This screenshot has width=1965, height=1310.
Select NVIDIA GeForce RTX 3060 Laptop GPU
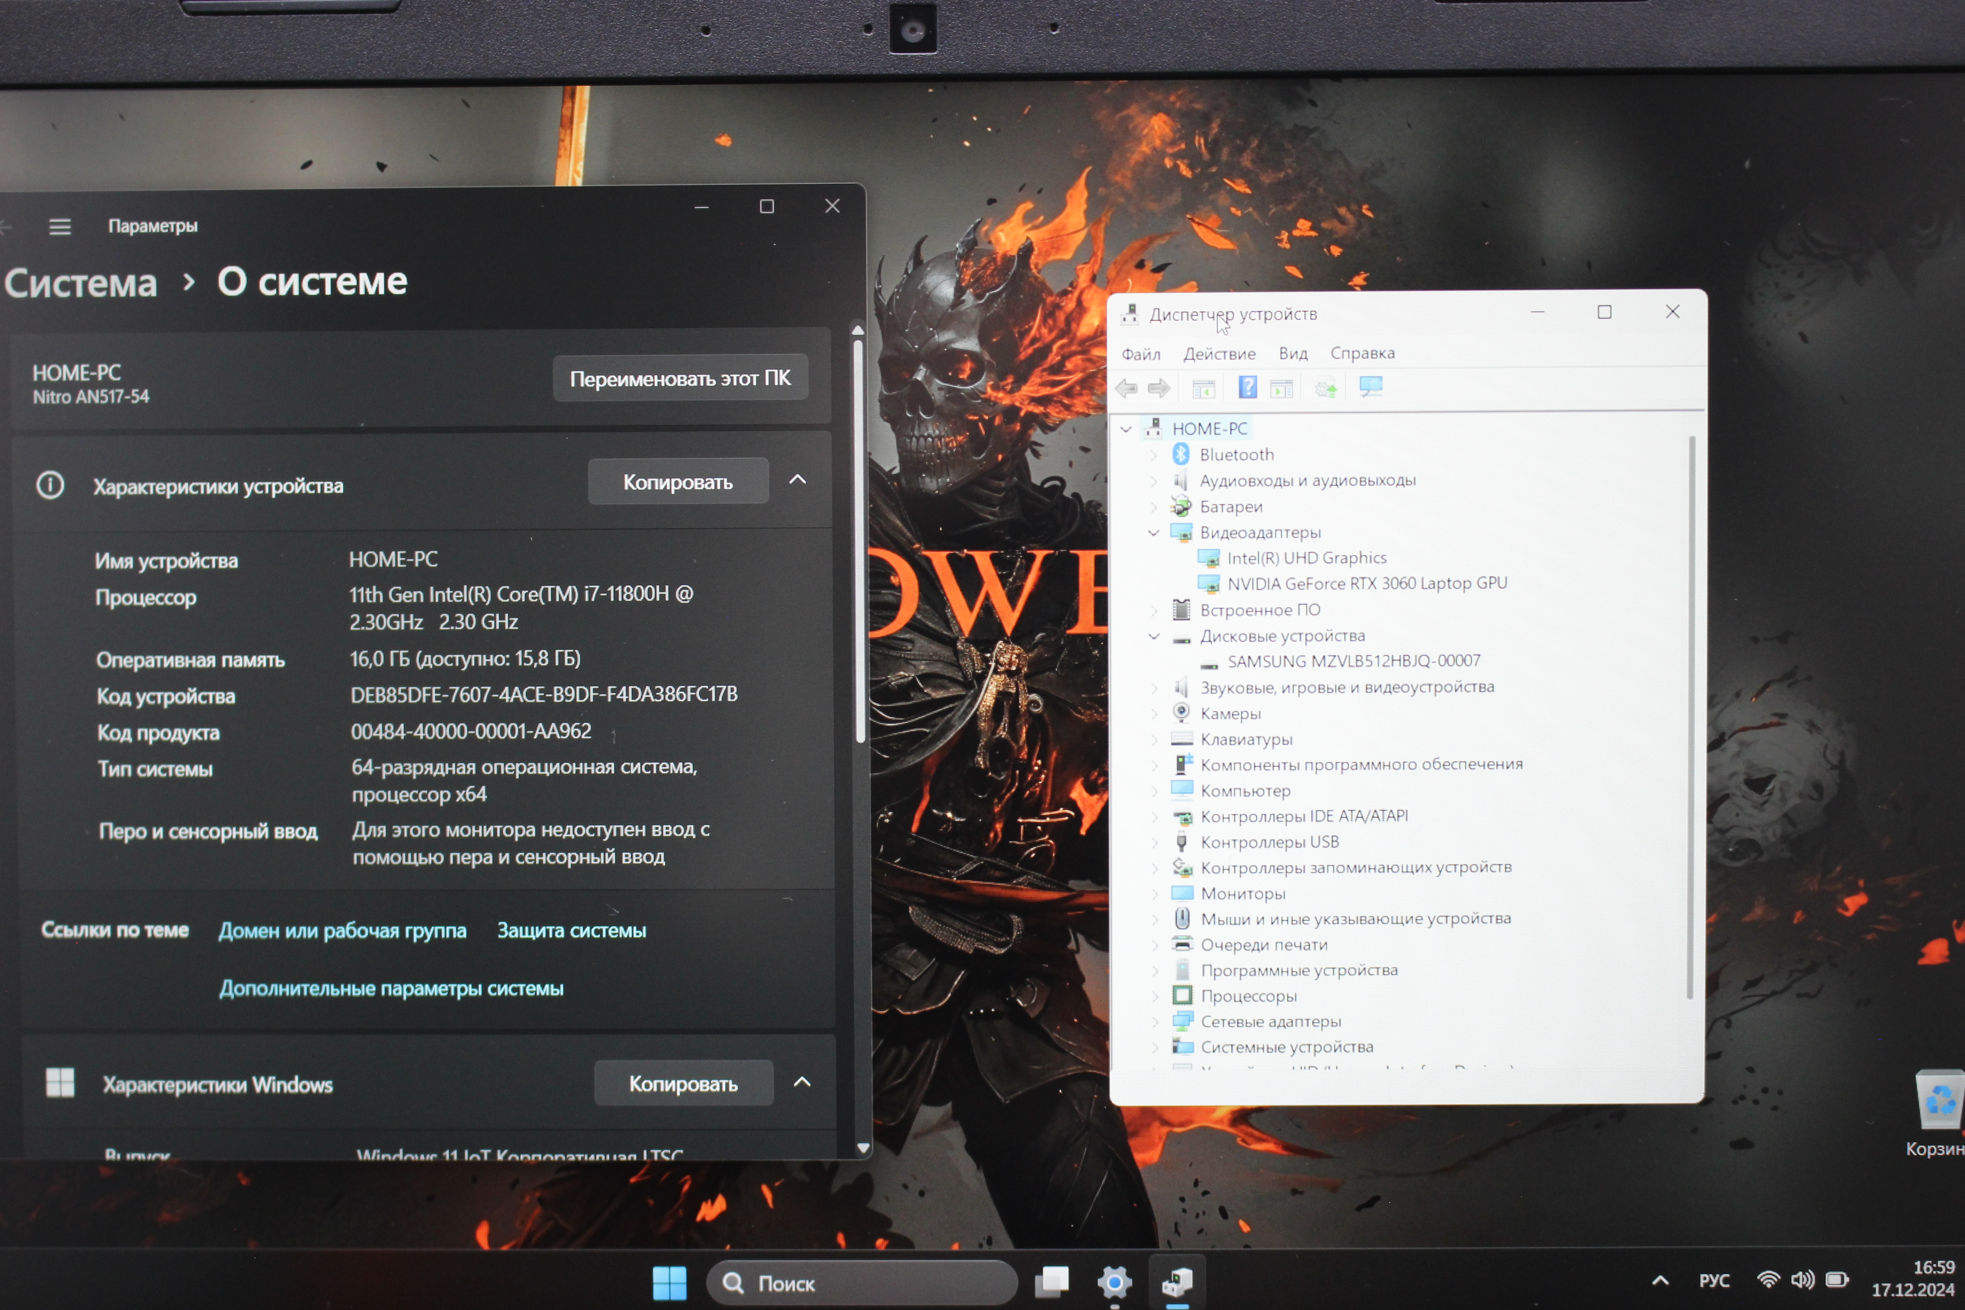coord(1366,583)
